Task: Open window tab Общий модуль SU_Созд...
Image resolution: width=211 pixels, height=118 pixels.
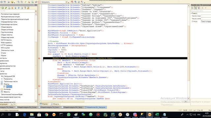Action: click(x=26, y=107)
